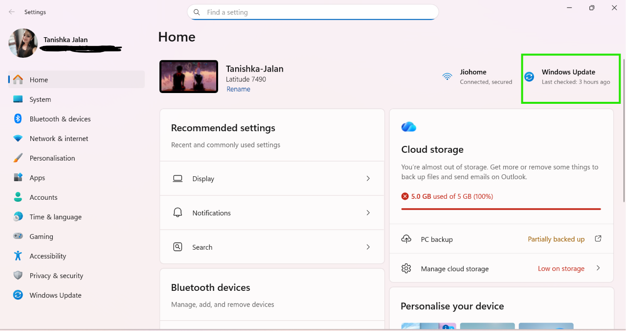Open Network & internet settings
This screenshot has width=626, height=331.
pos(77,139)
